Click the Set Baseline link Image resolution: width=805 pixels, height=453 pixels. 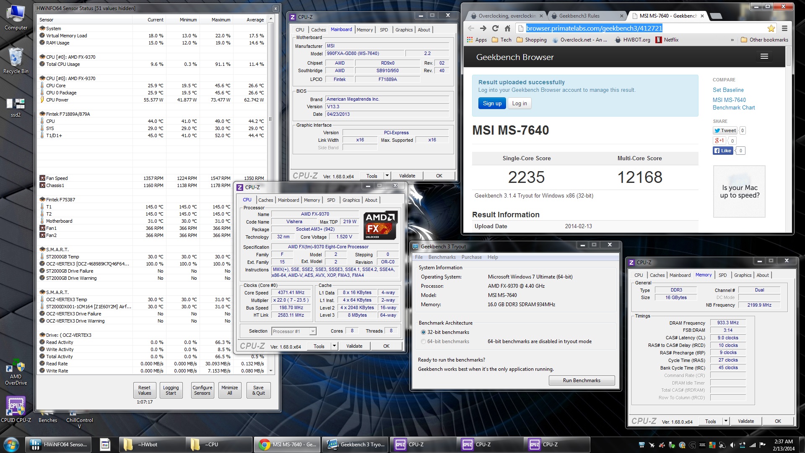[x=728, y=90]
